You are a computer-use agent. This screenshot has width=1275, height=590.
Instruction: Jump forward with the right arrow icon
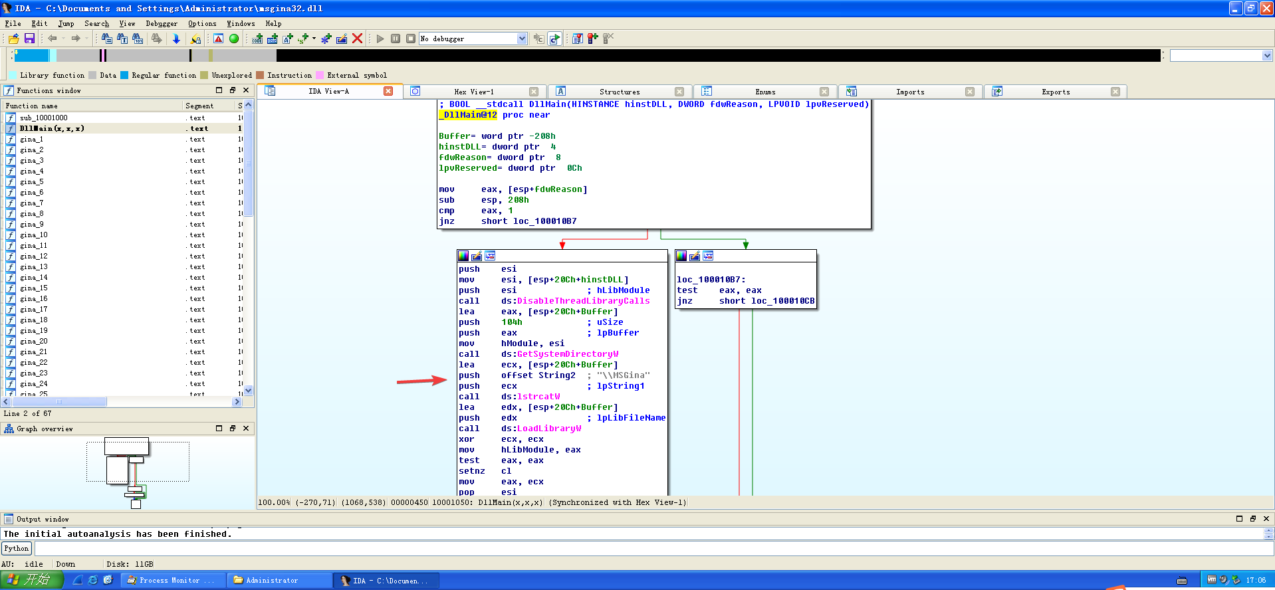pos(75,39)
